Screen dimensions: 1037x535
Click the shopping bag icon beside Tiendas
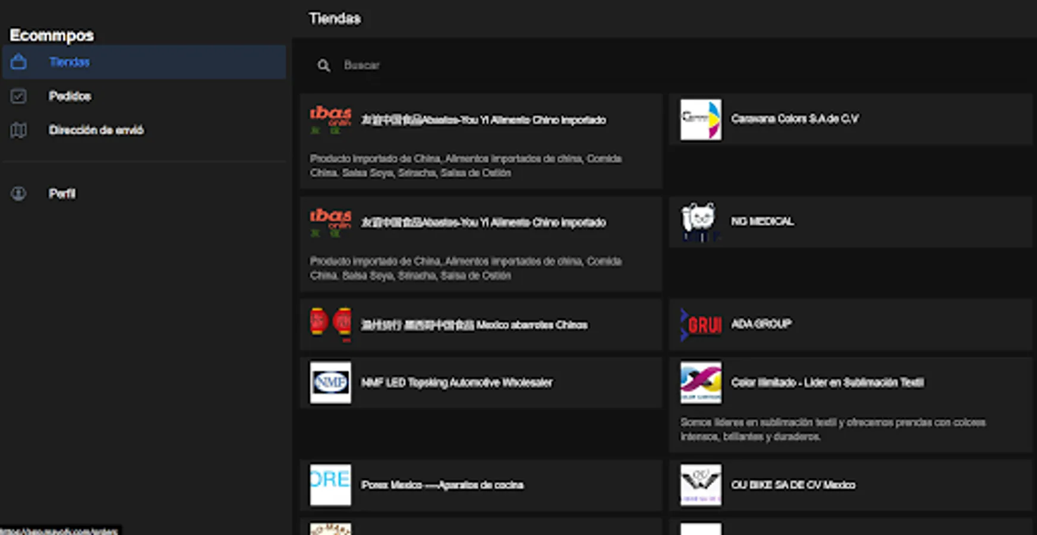[x=18, y=62]
